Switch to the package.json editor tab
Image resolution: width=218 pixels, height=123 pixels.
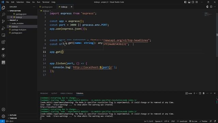[47, 7]
